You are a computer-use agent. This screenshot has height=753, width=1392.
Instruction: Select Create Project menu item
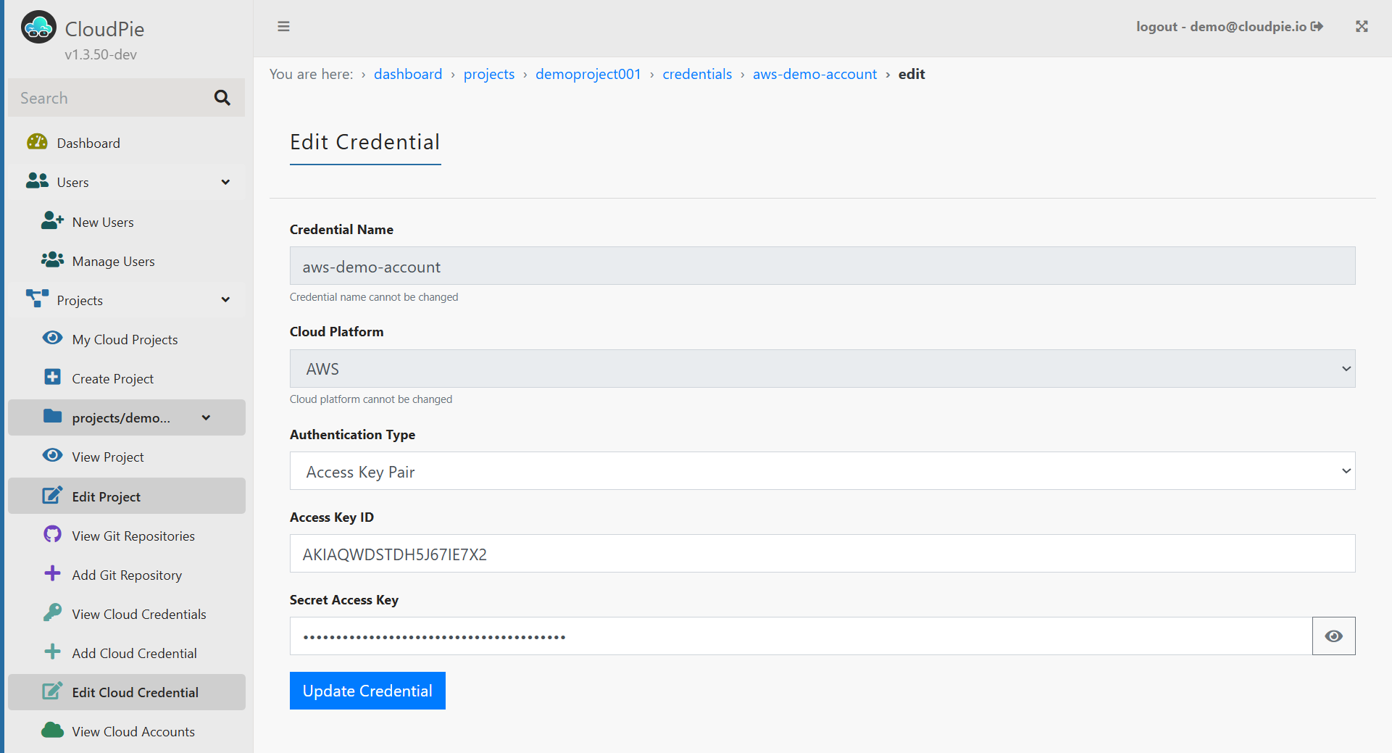point(126,378)
